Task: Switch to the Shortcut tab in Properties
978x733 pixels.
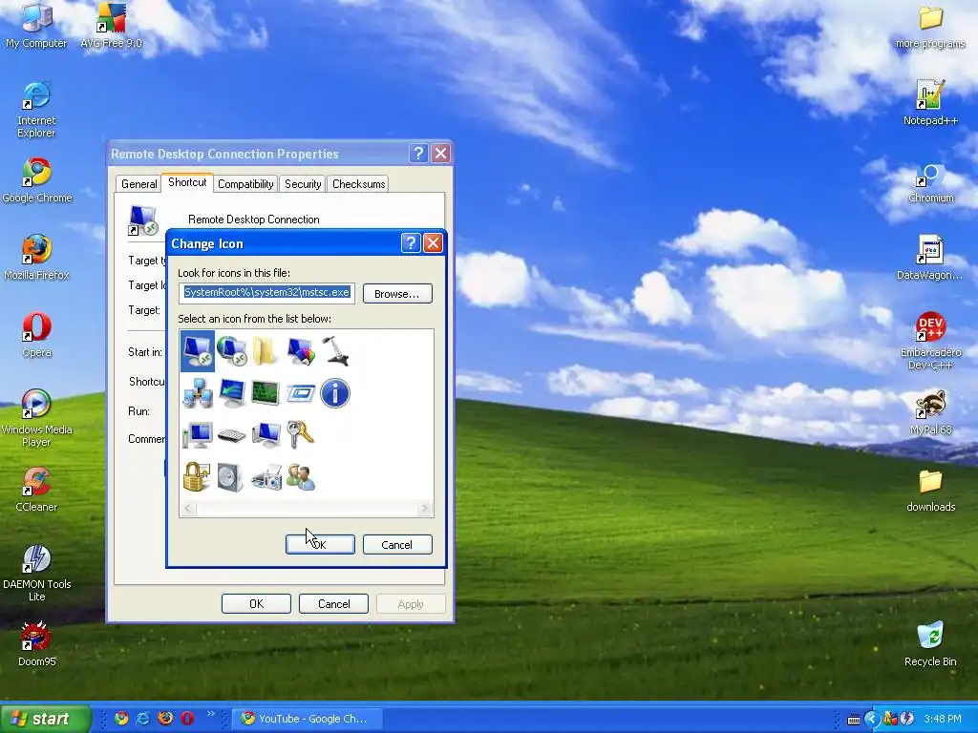Action: coord(187,182)
